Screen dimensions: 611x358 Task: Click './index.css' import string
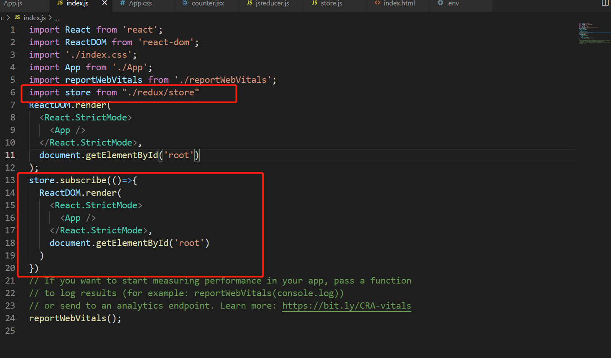click(99, 55)
